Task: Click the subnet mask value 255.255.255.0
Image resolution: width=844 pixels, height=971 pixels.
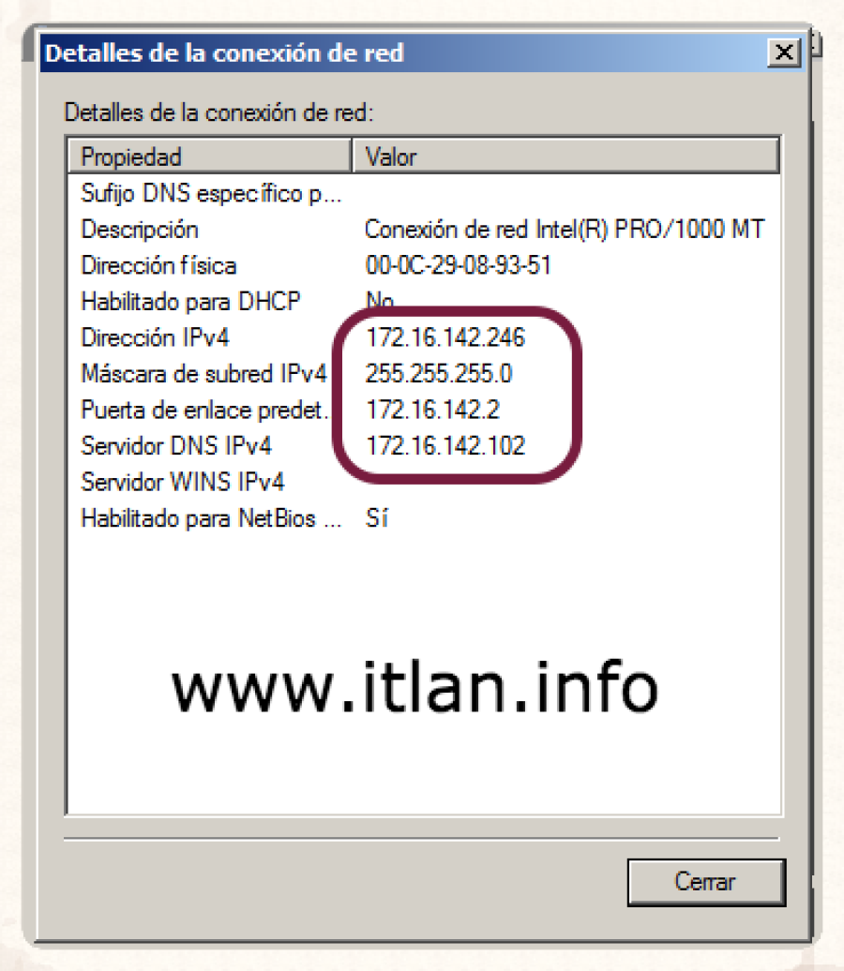Action: point(439,373)
